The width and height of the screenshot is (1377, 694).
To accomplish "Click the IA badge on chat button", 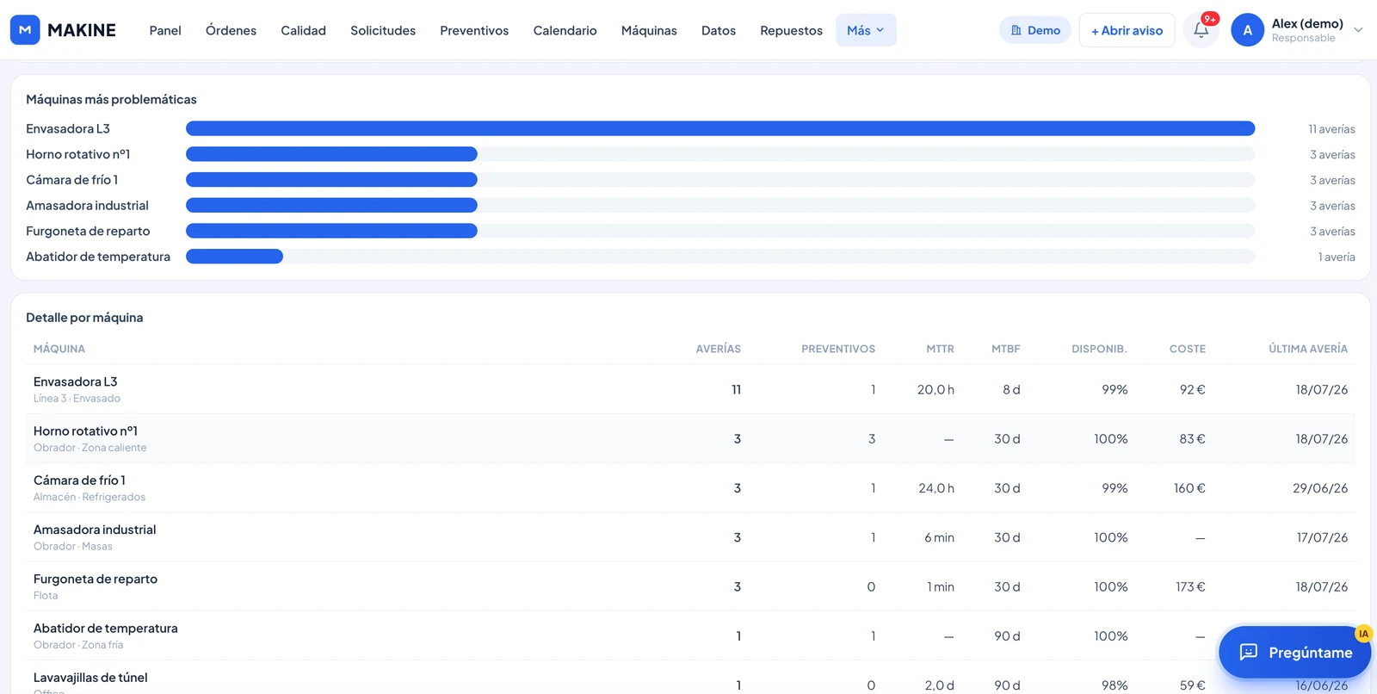I will point(1363,634).
